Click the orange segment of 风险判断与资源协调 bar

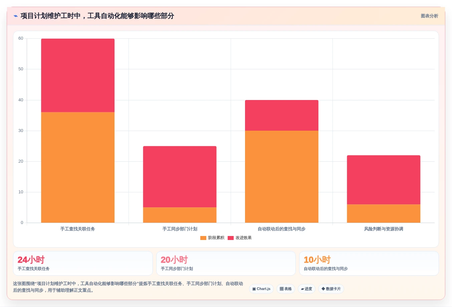pos(384,213)
